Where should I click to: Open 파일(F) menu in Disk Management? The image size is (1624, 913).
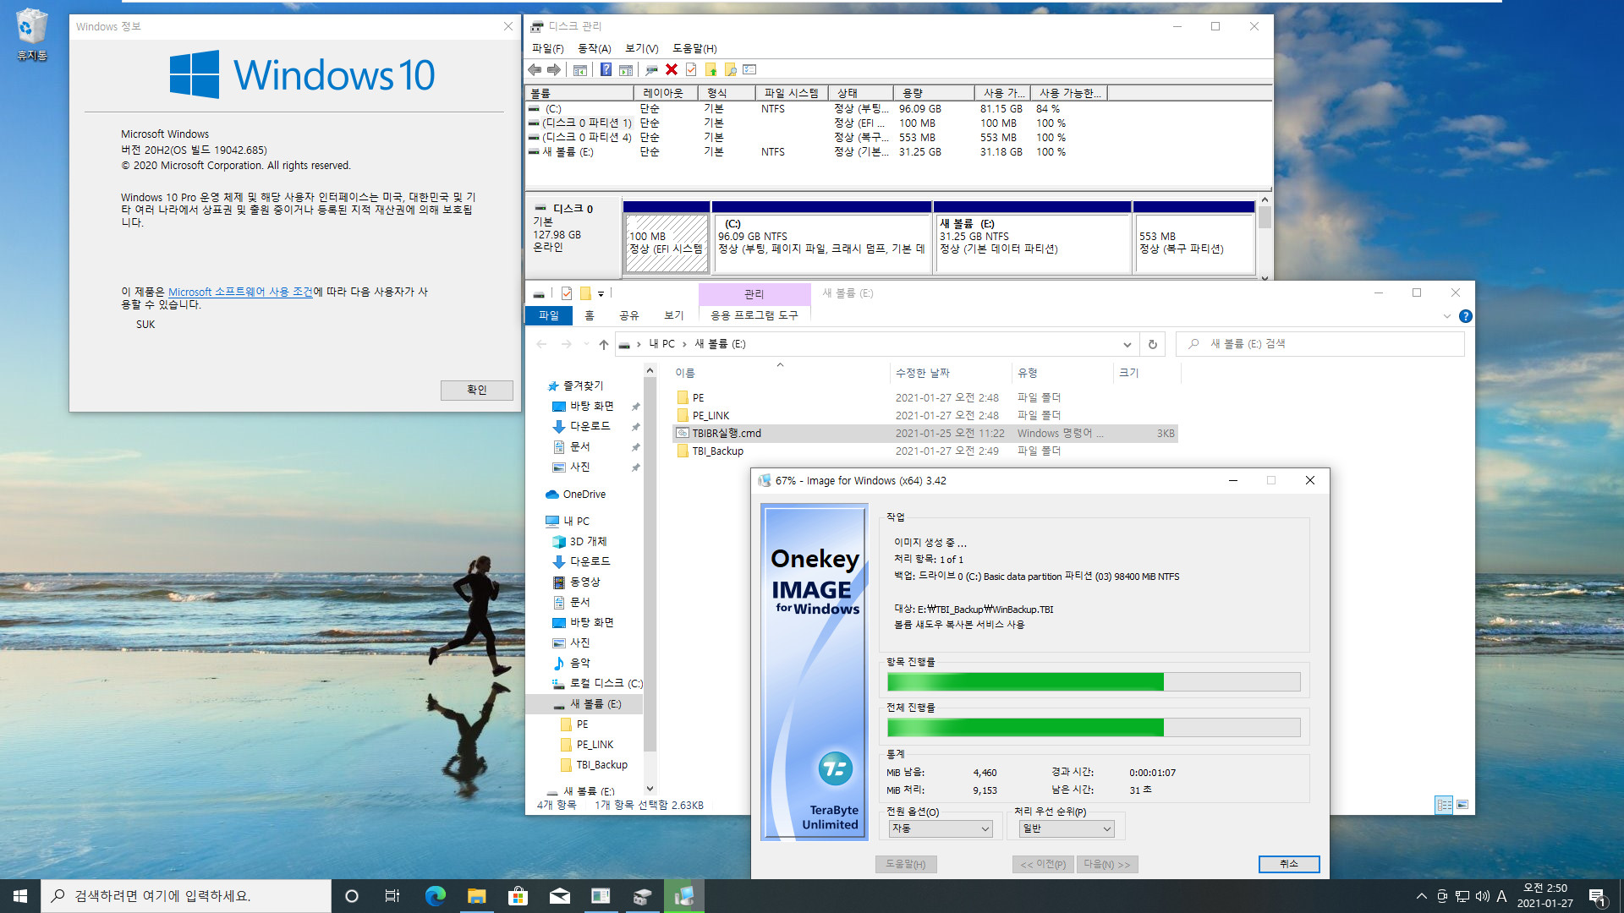pyautogui.click(x=547, y=48)
